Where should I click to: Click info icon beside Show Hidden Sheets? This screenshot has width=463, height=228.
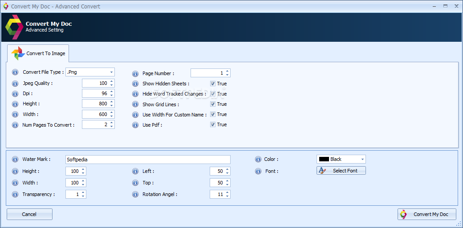135,84
